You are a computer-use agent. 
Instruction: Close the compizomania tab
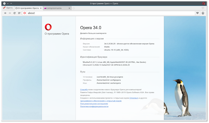click(69, 8)
